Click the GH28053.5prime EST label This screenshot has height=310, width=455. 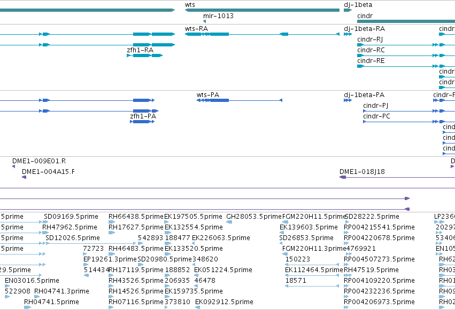[x=254, y=217]
